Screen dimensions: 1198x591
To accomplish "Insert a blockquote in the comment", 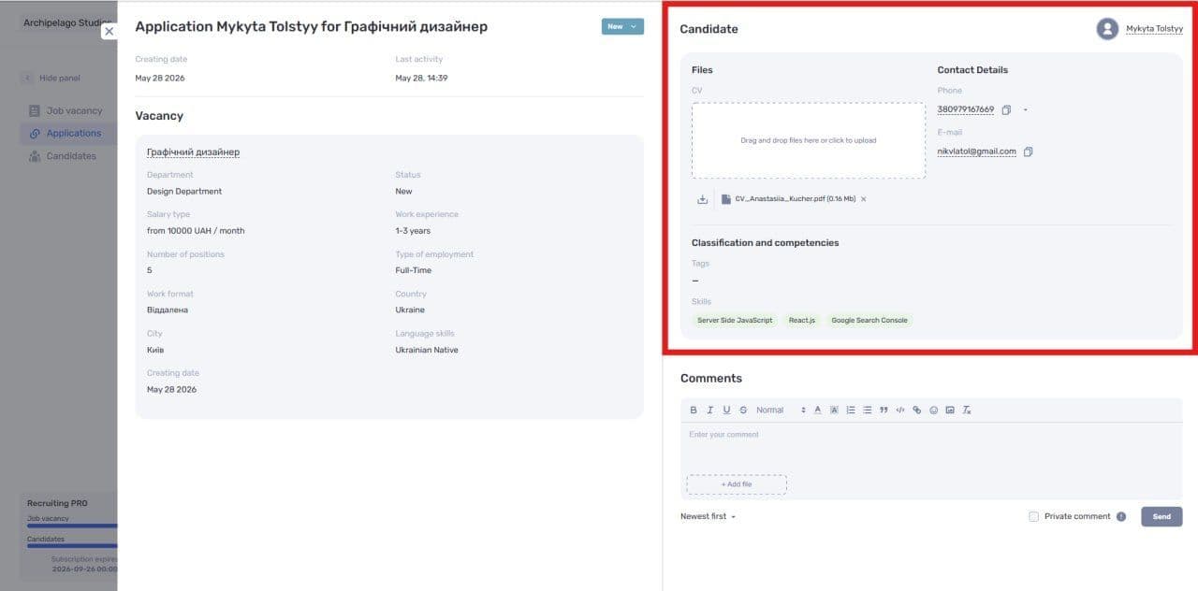I will pyautogui.click(x=884, y=410).
